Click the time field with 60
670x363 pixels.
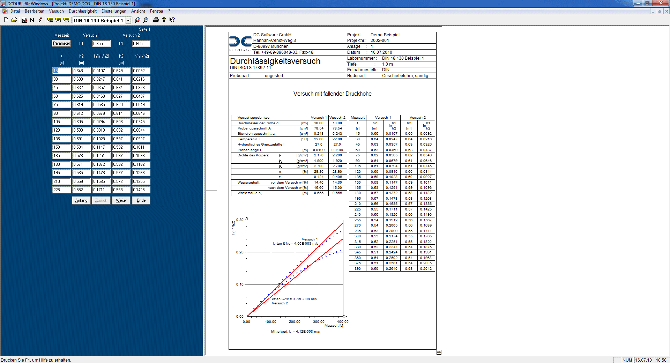(x=61, y=96)
